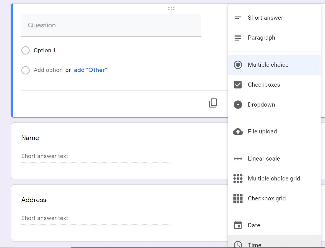Select the Paragraph question type icon

pos(238,37)
